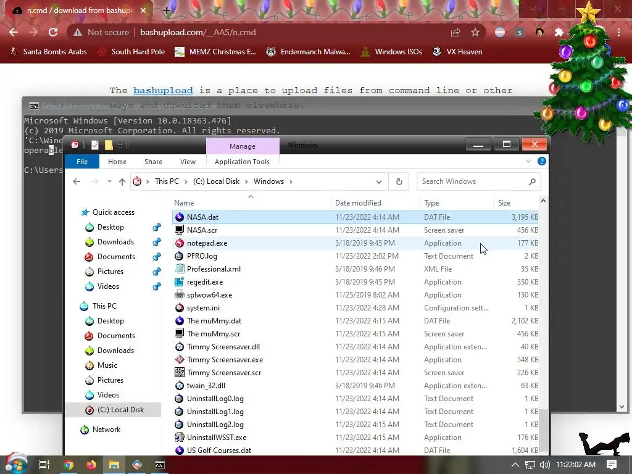Screen dimensions: 632x474
Task: Open Explorer help question icon
Action: point(542,161)
